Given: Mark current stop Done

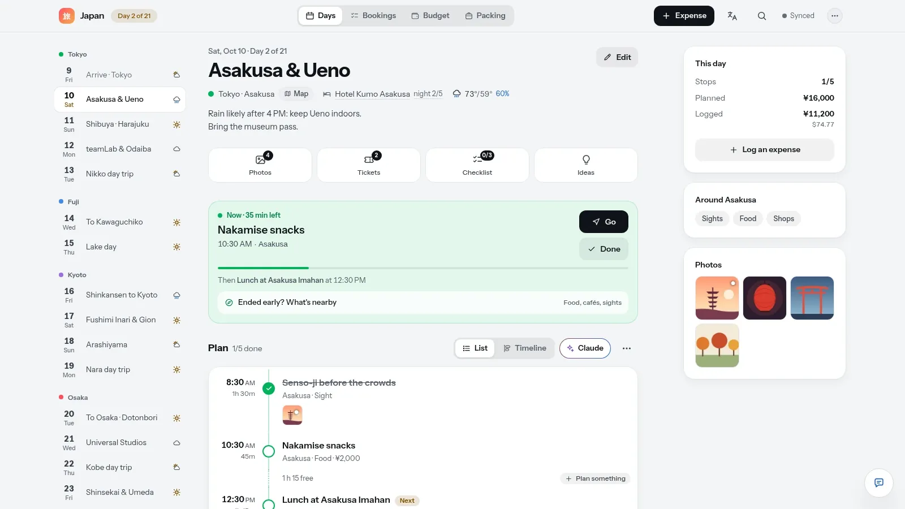Looking at the screenshot, I should pos(604,249).
